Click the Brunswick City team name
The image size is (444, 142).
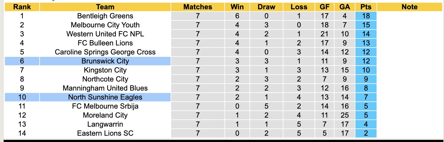pyautogui.click(x=105, y=61)
